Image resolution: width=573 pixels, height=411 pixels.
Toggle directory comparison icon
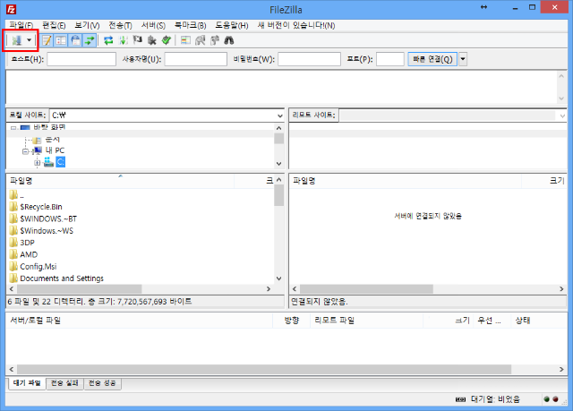[x=201, y=40]
